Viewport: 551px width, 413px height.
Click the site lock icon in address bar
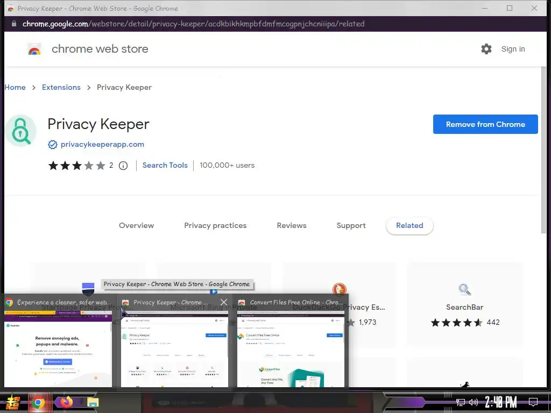click(14, 24)
